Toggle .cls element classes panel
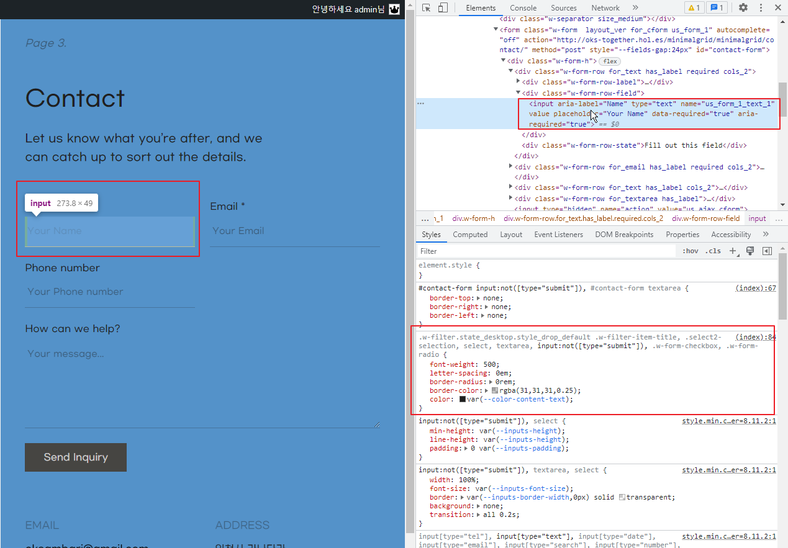Viewport: 788px width, 548px height. coord(714,251)
